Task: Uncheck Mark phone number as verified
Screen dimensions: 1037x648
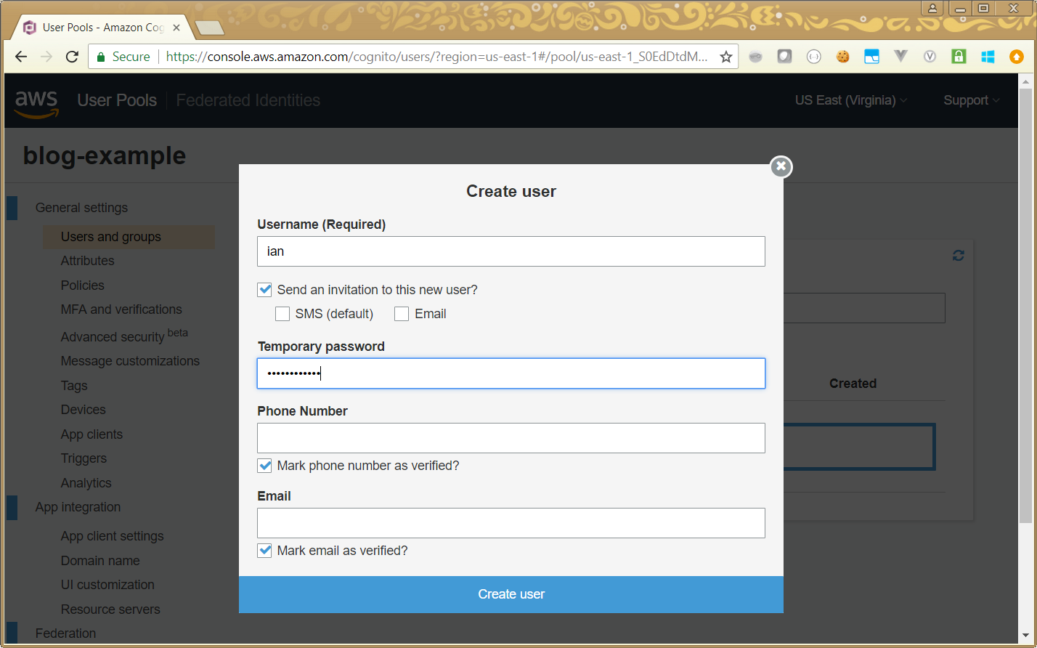Action: (x=265, y=466)
